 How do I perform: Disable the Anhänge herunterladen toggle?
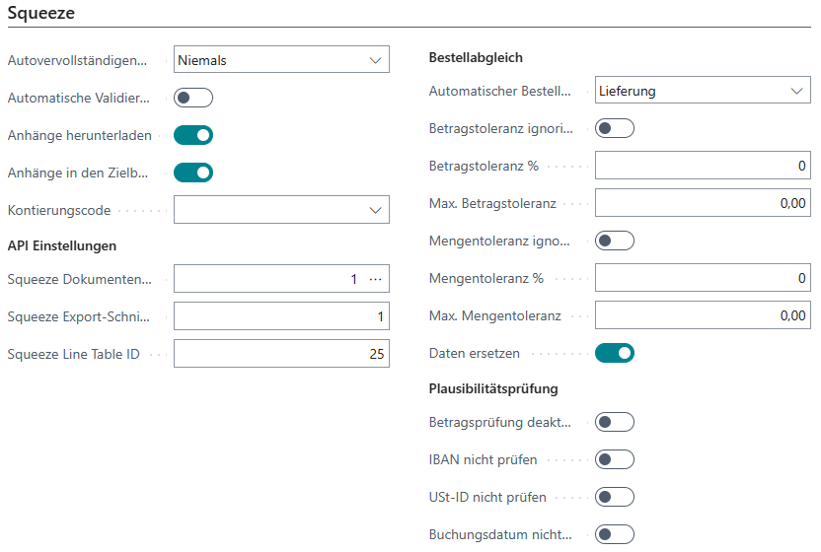[x=193, y=135]
